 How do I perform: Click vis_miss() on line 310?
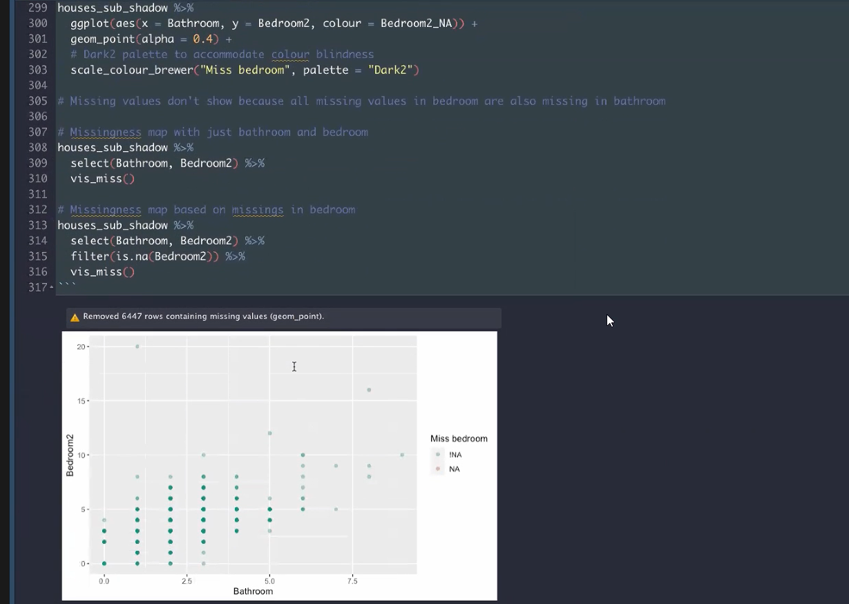[102, 179]
